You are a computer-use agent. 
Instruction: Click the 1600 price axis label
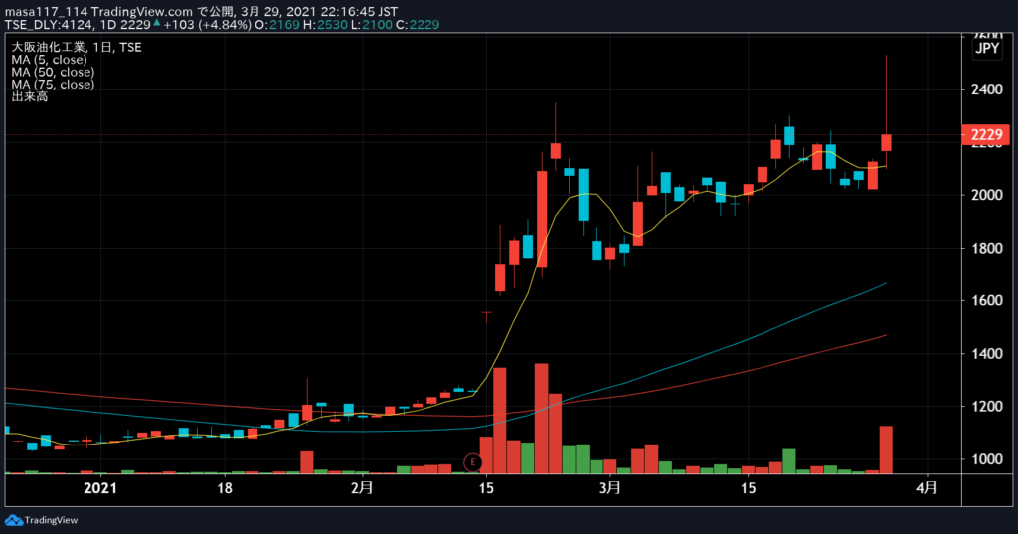tap(987, 300)
